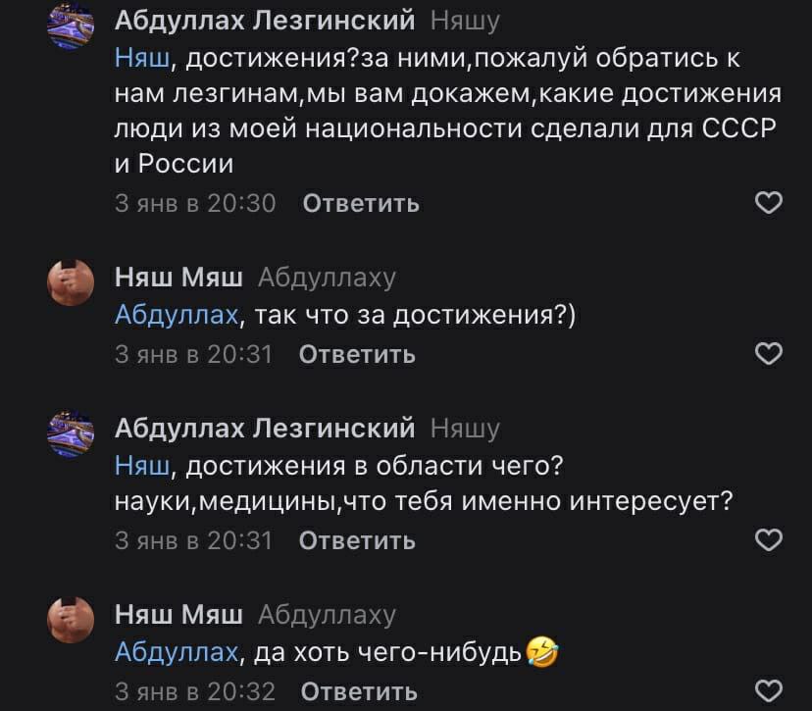This screenshot has height=711, width=812.
Task: Open avatar beside "достижения в области чего?" comment
Action: [72, 435]
